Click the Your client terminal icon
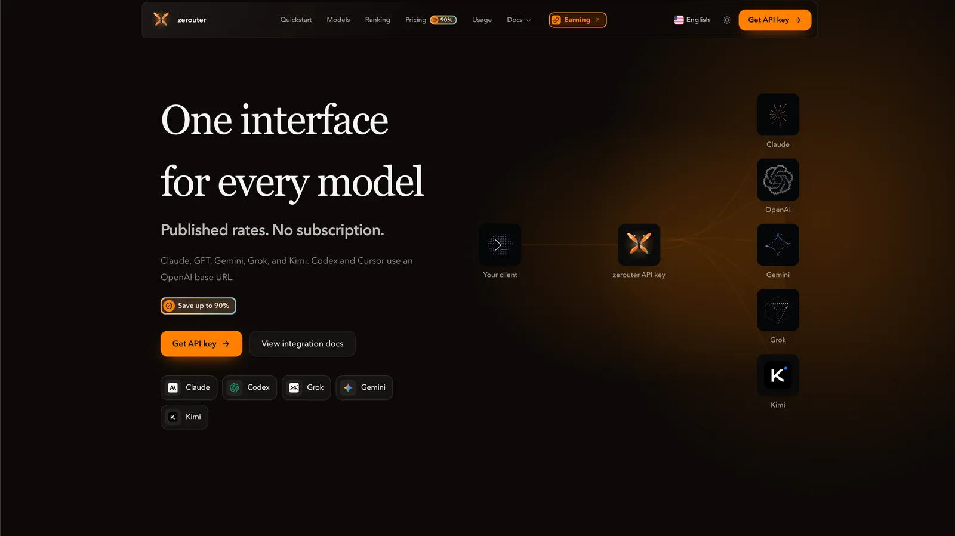 (x=500, y=245)
